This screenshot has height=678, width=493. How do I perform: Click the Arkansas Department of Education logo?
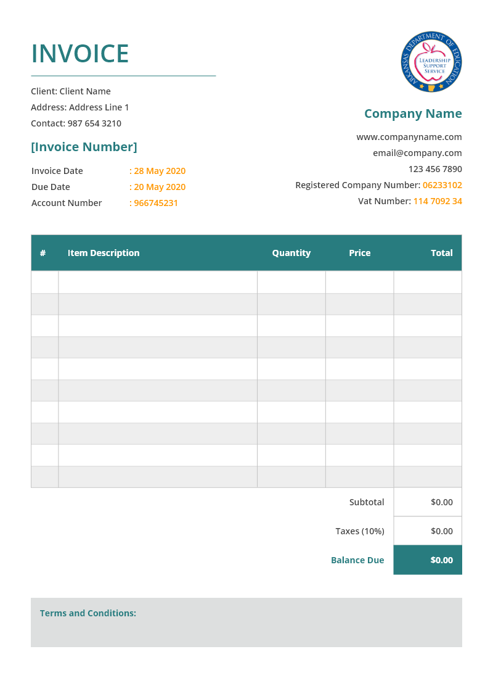[431, 62]
